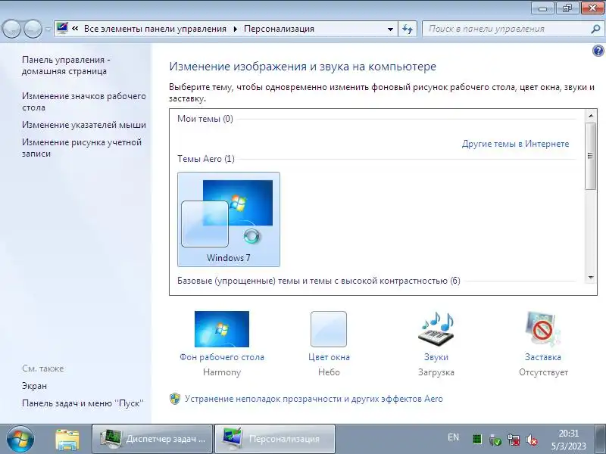This screenshot has height=454, width=606.
Task: Click the 'Harmony' background name text
Action: tap(222, 372)
